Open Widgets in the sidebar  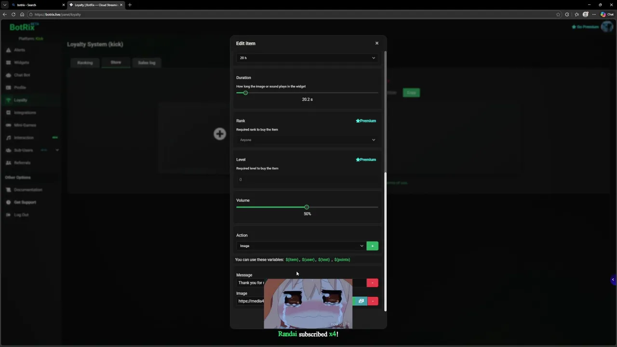pos(21,63)
